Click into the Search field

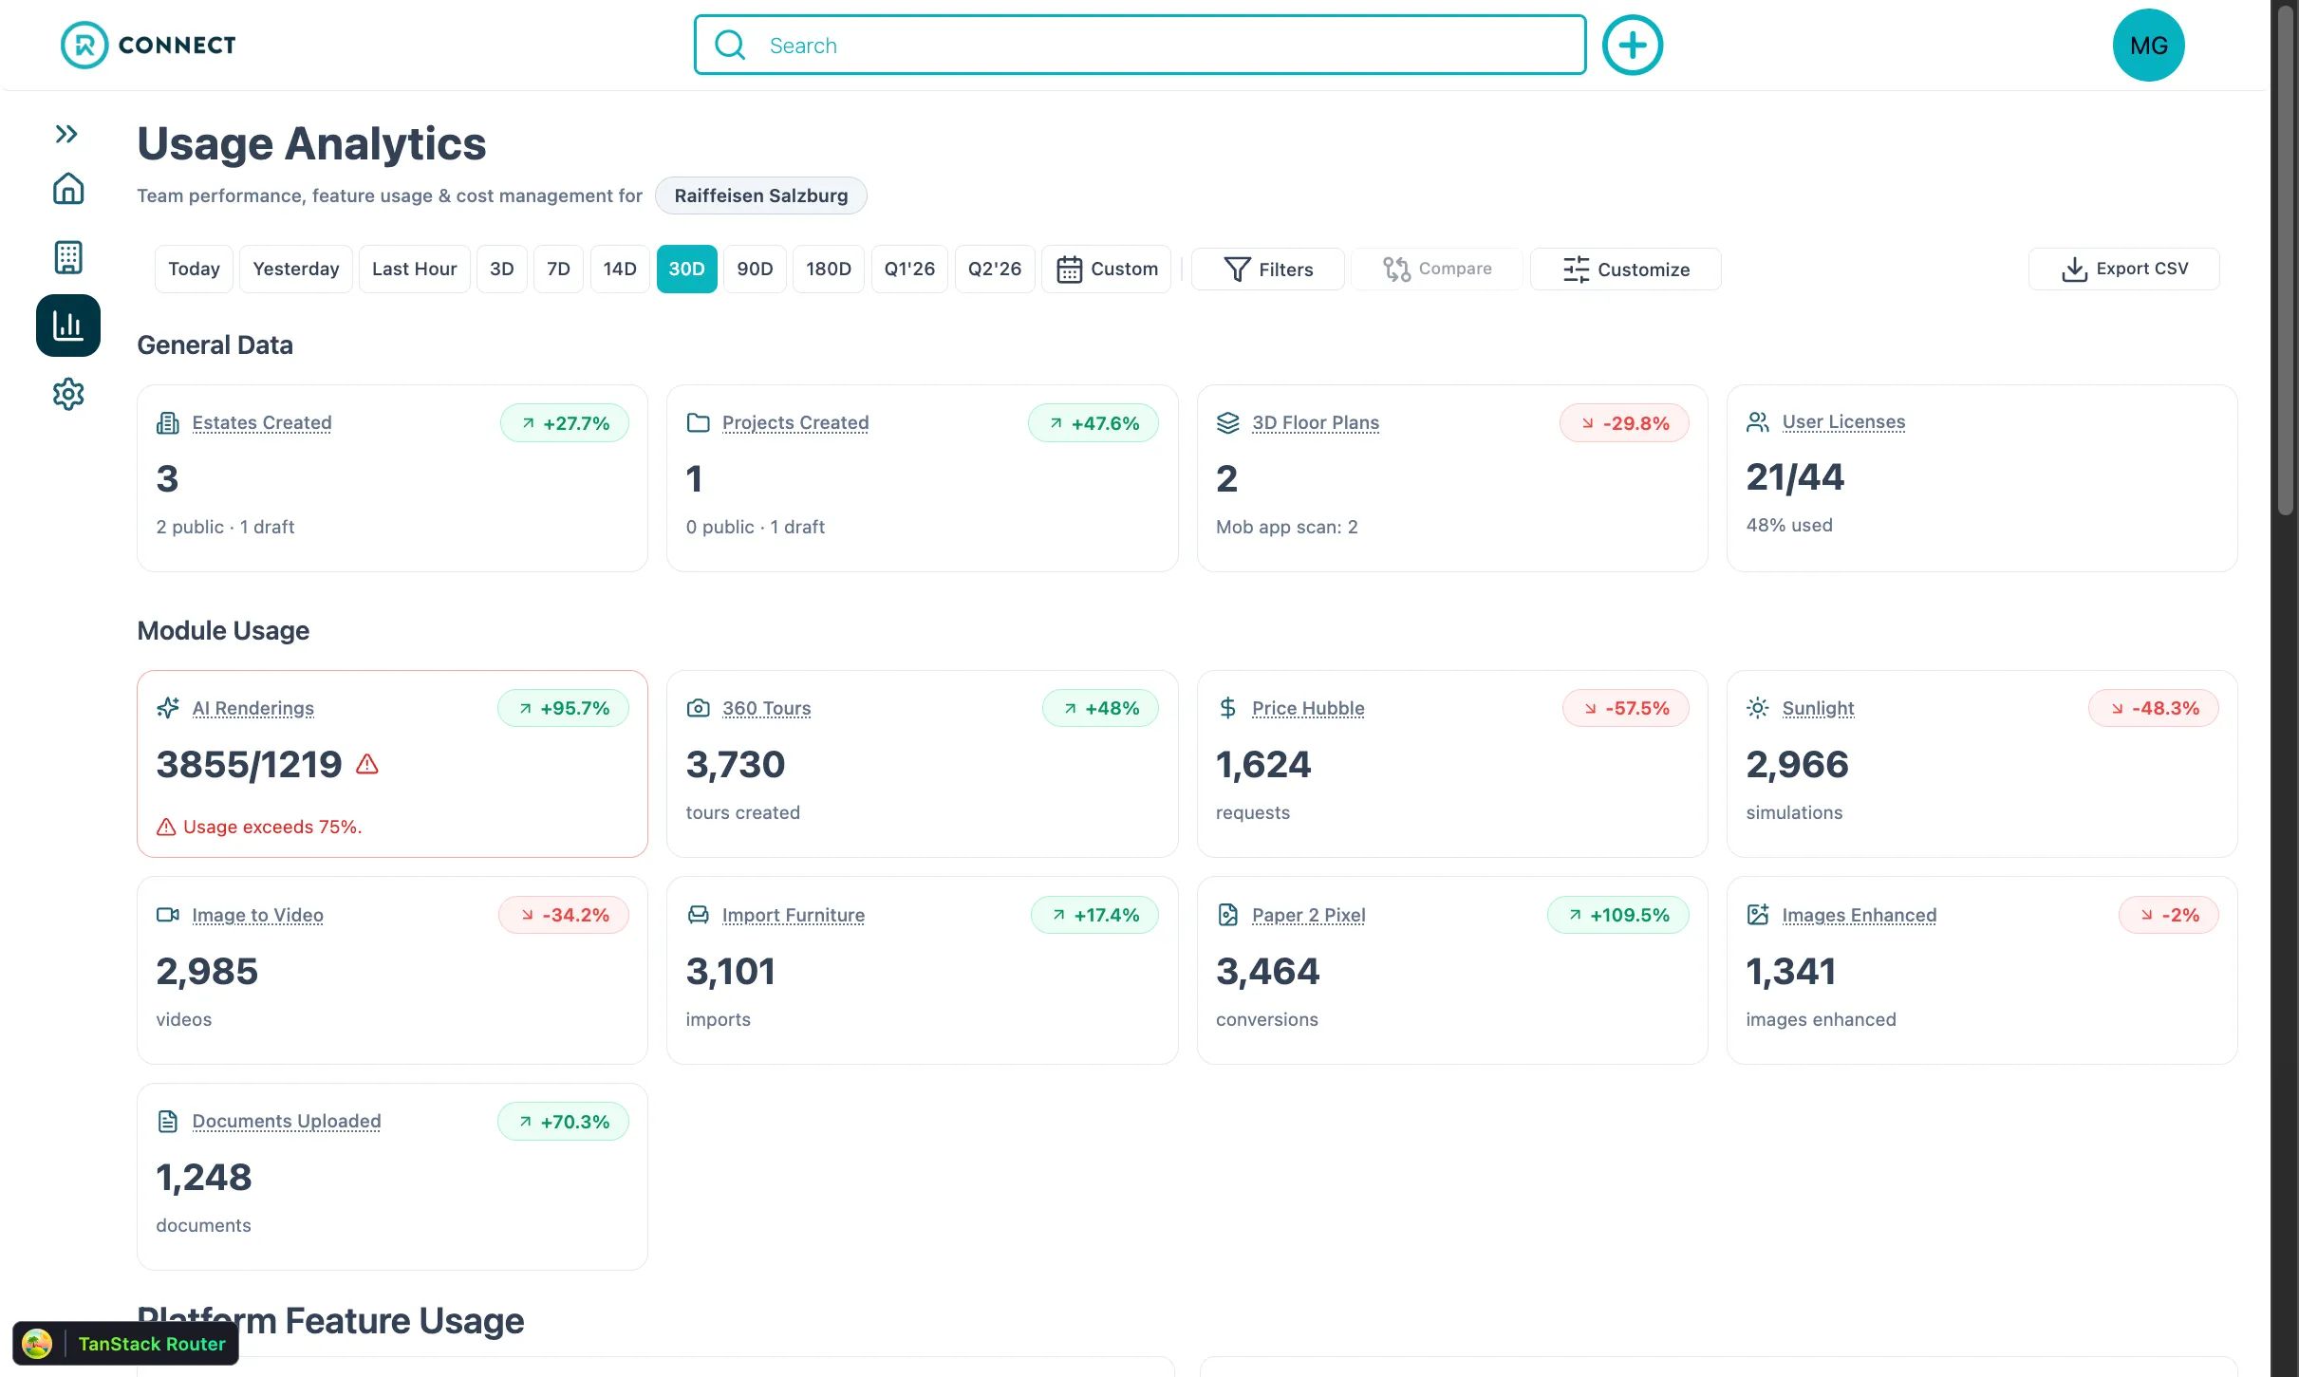tap(1140, 45)
